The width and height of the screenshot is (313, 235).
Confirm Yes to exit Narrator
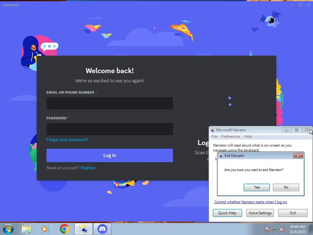pos(257,187)
